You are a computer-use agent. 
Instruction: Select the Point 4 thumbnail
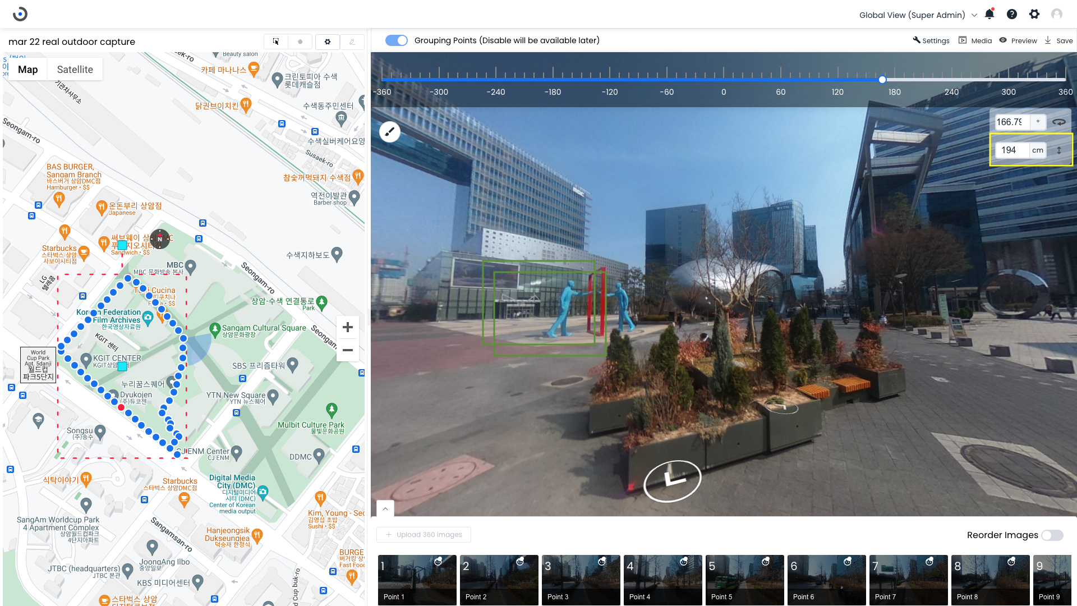click(x=663, y=580)
